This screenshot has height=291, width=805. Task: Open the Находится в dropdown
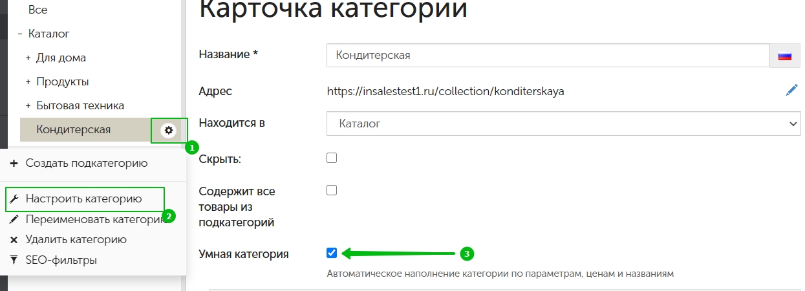point(564,124)
